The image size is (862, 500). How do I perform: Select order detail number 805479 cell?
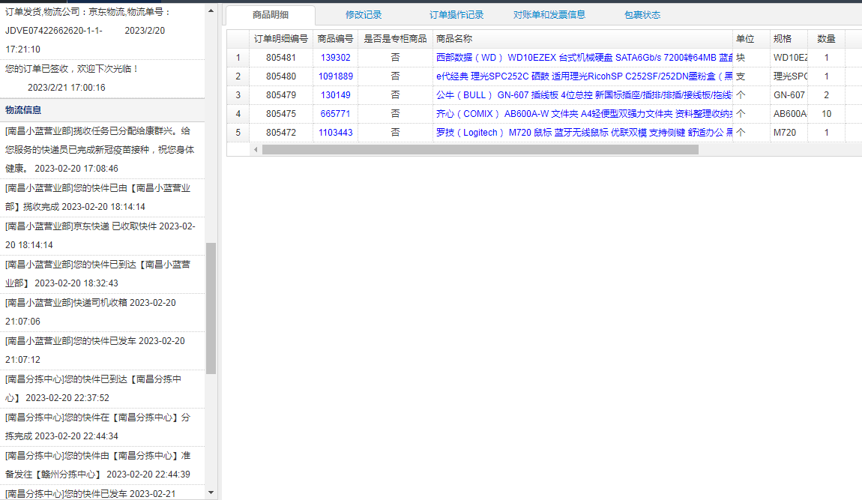point(281,95)
